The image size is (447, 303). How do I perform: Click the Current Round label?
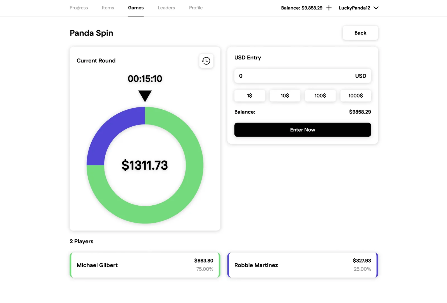pyautogui.click(x=96, y=61)
